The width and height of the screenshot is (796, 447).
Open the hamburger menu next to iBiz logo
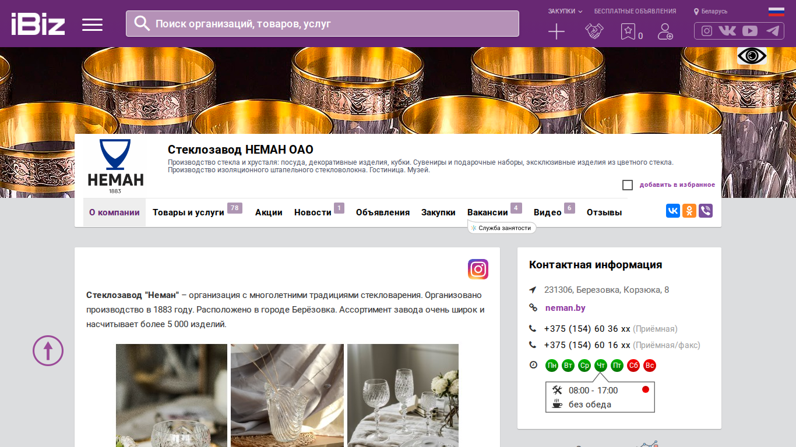(92, 24)
